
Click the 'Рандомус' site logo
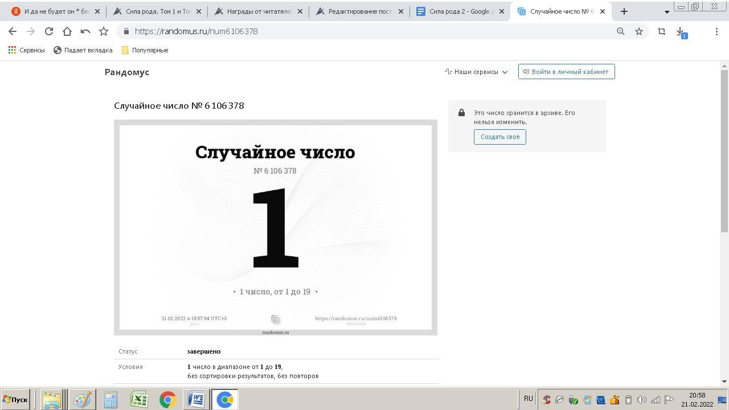coord(127,72)
